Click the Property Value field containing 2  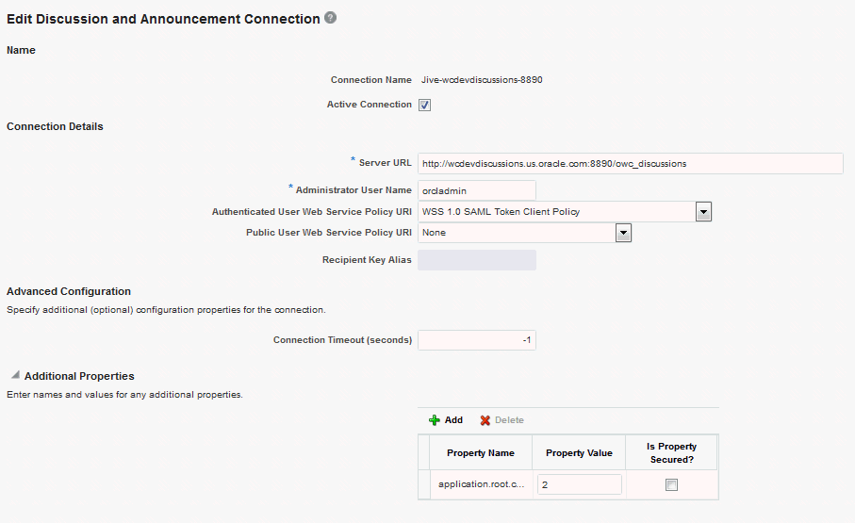point(579,484)
